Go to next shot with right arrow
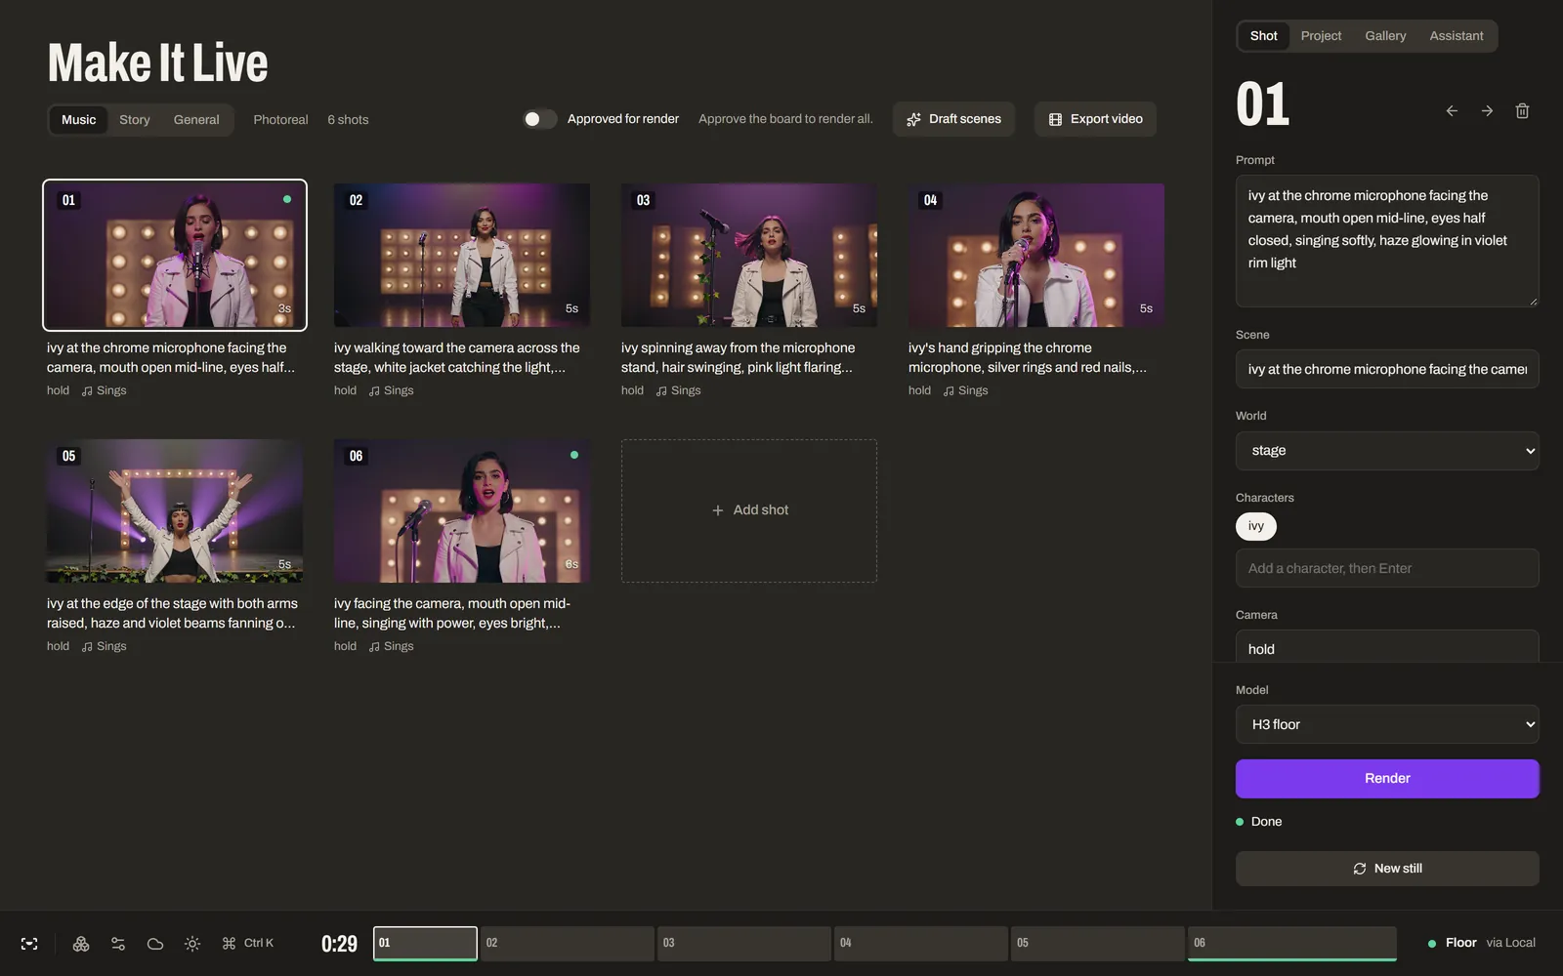The width and height of the screenshot is (1563, 976). (1487, 111)
